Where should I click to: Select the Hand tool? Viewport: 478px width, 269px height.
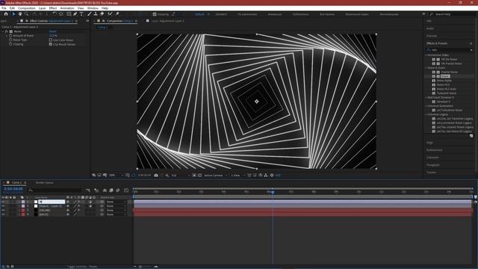point(20,14)
